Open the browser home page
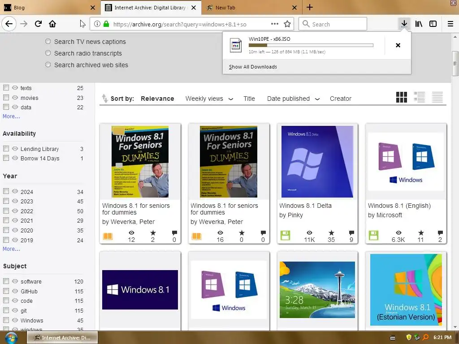This screenshot has width=459, height=344. pyautogui.click(x=52, y=24)
